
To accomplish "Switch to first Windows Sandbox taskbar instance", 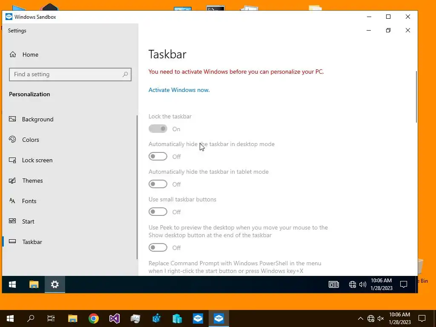I will point(198,318).
